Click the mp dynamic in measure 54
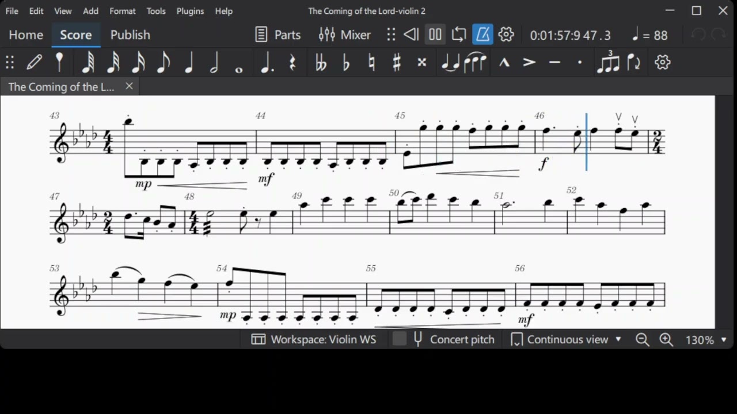This screenshot has width=737, height=414. tap(228, 315)
